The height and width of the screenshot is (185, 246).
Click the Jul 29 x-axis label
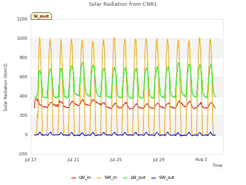coord(158,160)
